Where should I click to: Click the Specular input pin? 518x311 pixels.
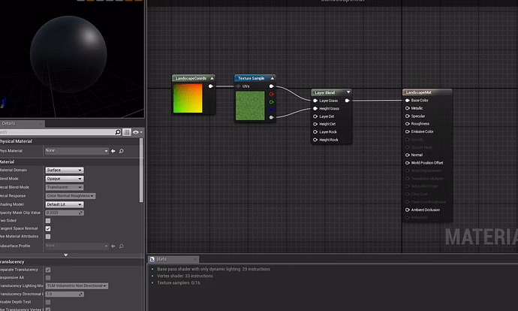coord(408,116)
